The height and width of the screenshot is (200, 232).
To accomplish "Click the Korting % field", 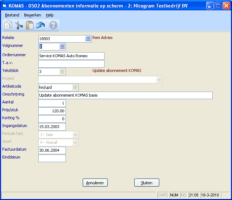I will (x=52, y=119).
